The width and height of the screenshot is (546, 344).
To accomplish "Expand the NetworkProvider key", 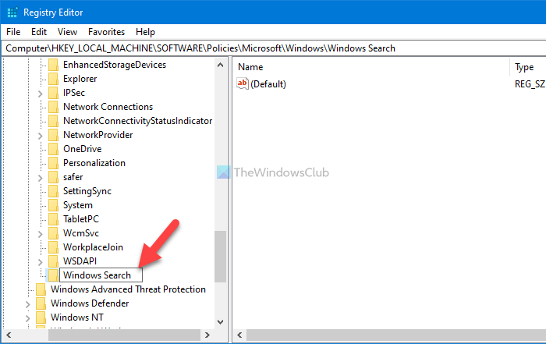I will point(40,136).
